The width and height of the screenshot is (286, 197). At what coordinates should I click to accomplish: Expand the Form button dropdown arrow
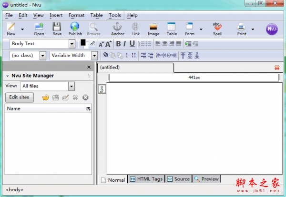(x=201, y=29)
